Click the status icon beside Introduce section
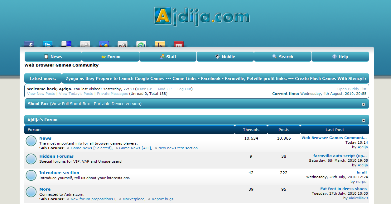 [x=31, y=175]
